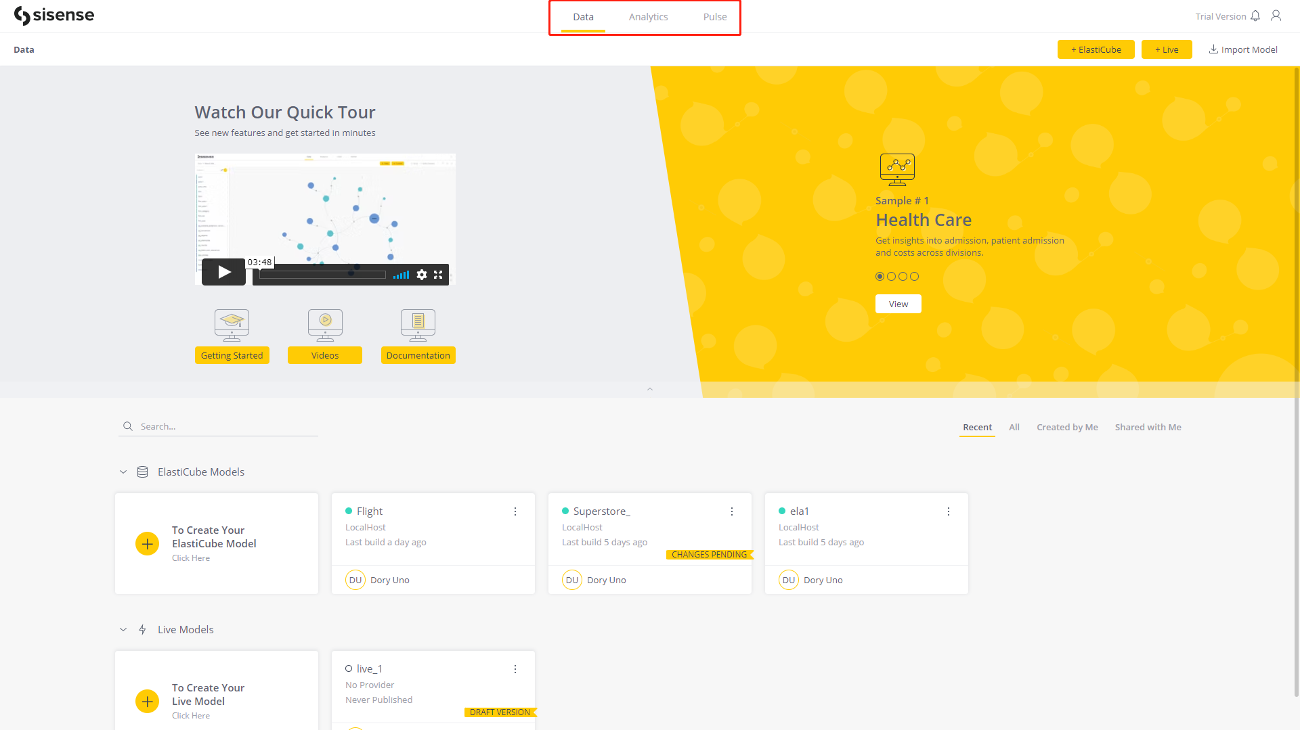Click the + Live button
1300x730 pixels.
(x=1167, y=49)
